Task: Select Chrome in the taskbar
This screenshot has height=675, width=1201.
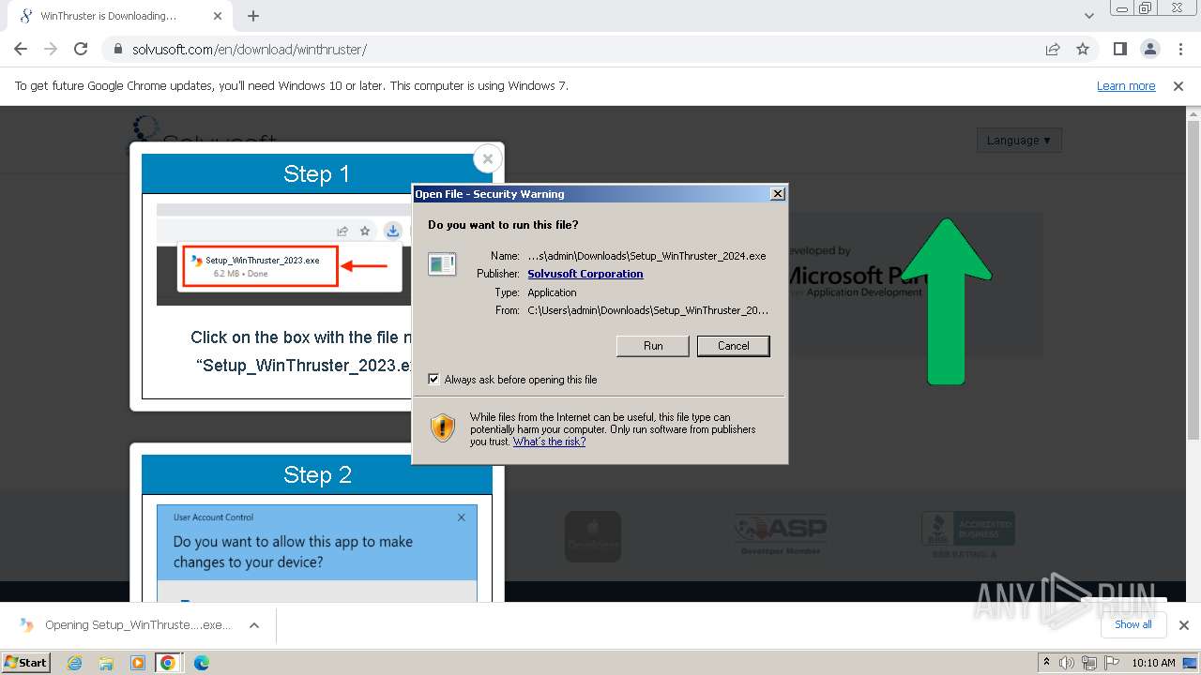Action: point(168,663)
